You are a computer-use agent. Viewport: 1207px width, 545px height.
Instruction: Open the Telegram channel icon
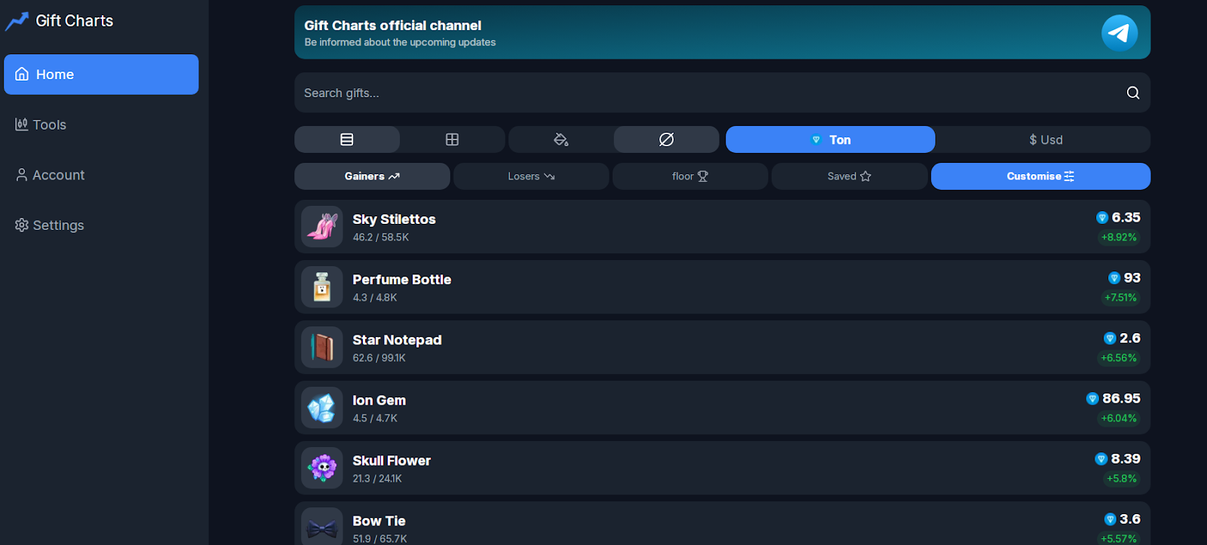click(x=1119, y=33)
